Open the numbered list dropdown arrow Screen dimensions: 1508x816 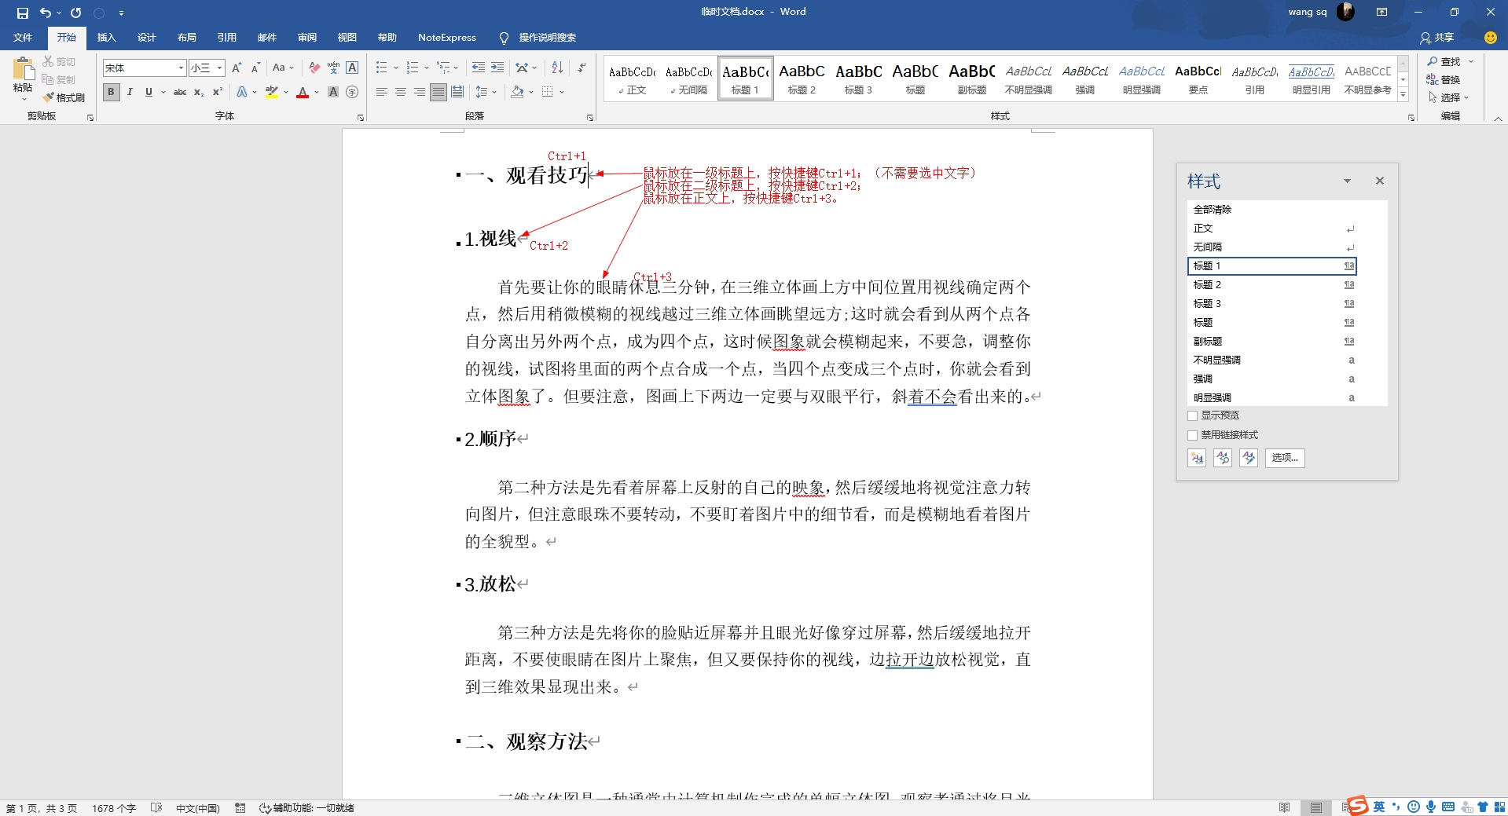pos(427,68)
